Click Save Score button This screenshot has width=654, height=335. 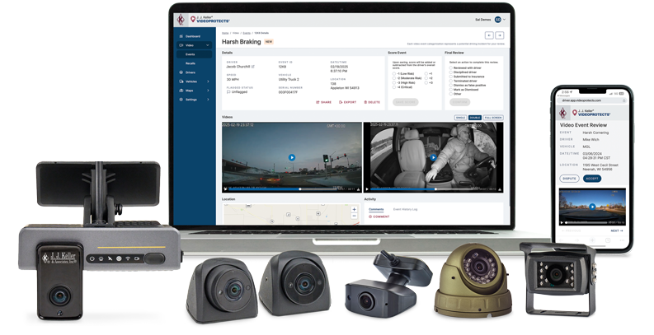(x=406, y=102)
